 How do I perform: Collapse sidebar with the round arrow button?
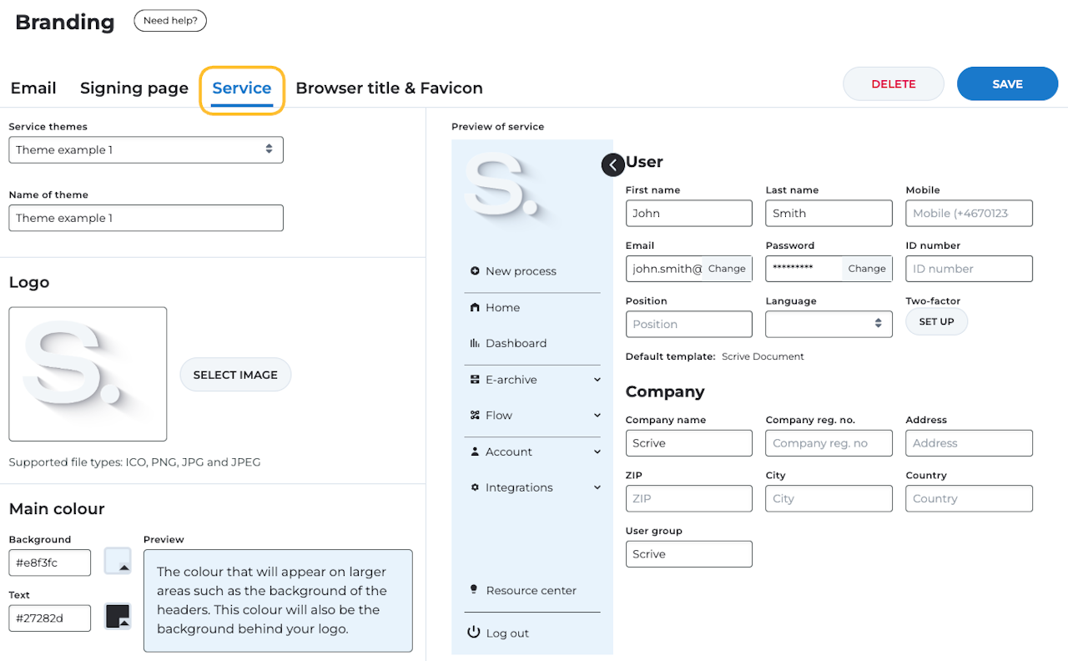pyautogui.click(x=613, y=165)
